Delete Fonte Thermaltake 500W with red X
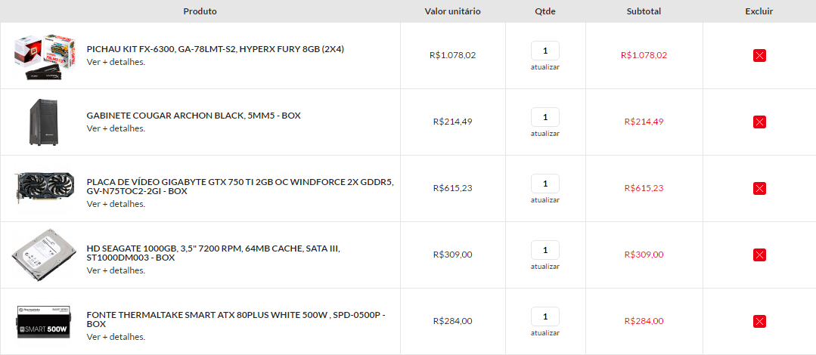Viewport: 816px width, 355px height. tap(759, 322)
